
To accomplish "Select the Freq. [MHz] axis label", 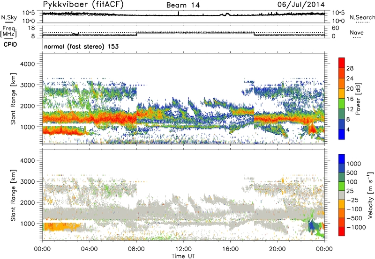I will 9,31.
